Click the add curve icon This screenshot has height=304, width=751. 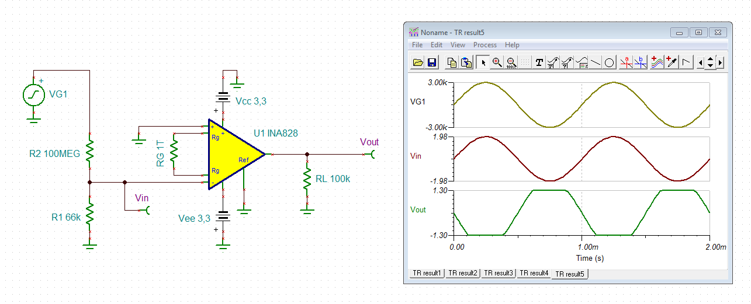click(x=657, y=62)
